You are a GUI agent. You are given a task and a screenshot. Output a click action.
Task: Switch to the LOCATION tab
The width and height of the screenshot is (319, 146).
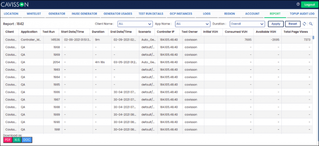pos(11,14)
